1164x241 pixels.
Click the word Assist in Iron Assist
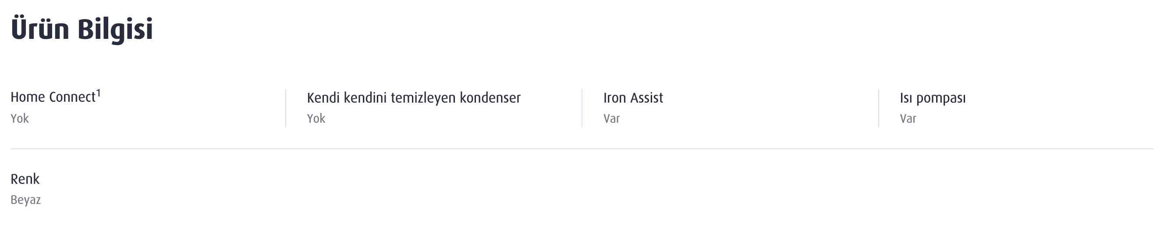point(646,98)
